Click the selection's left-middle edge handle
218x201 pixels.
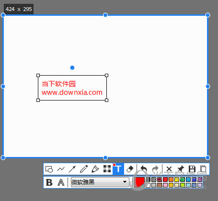(x=3, y=86)
